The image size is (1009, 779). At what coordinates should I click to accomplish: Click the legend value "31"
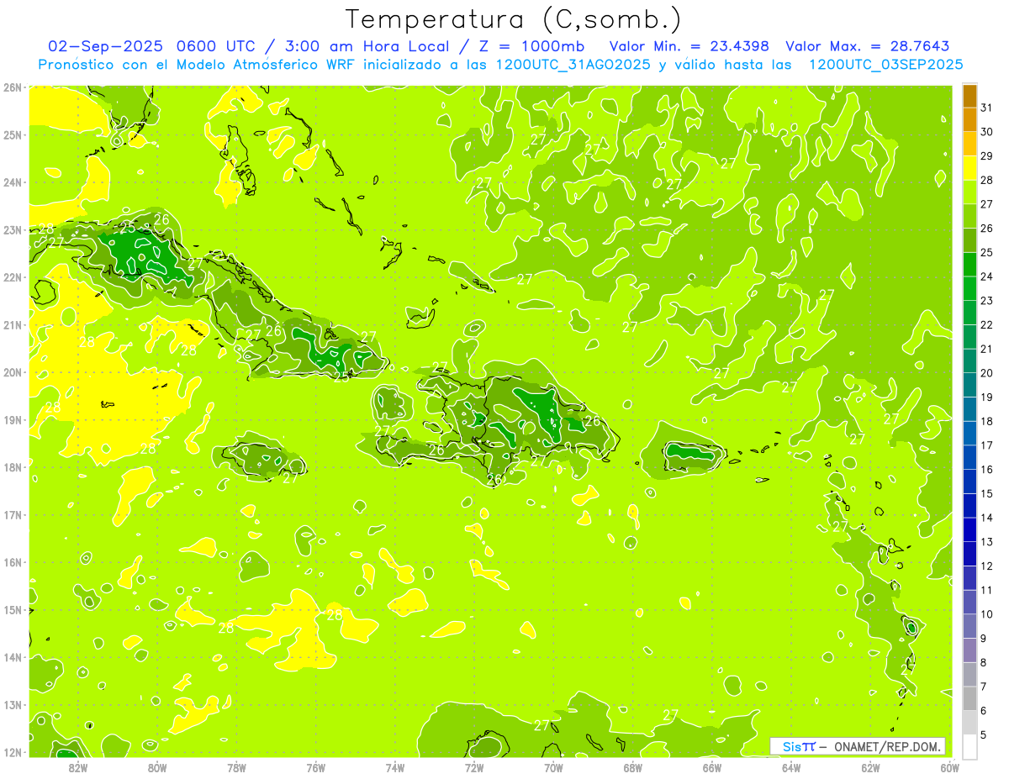987,107
